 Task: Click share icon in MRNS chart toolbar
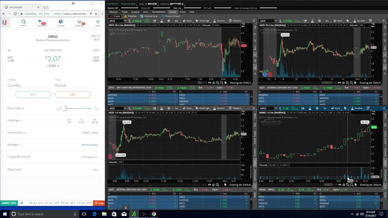coord(303,108)
